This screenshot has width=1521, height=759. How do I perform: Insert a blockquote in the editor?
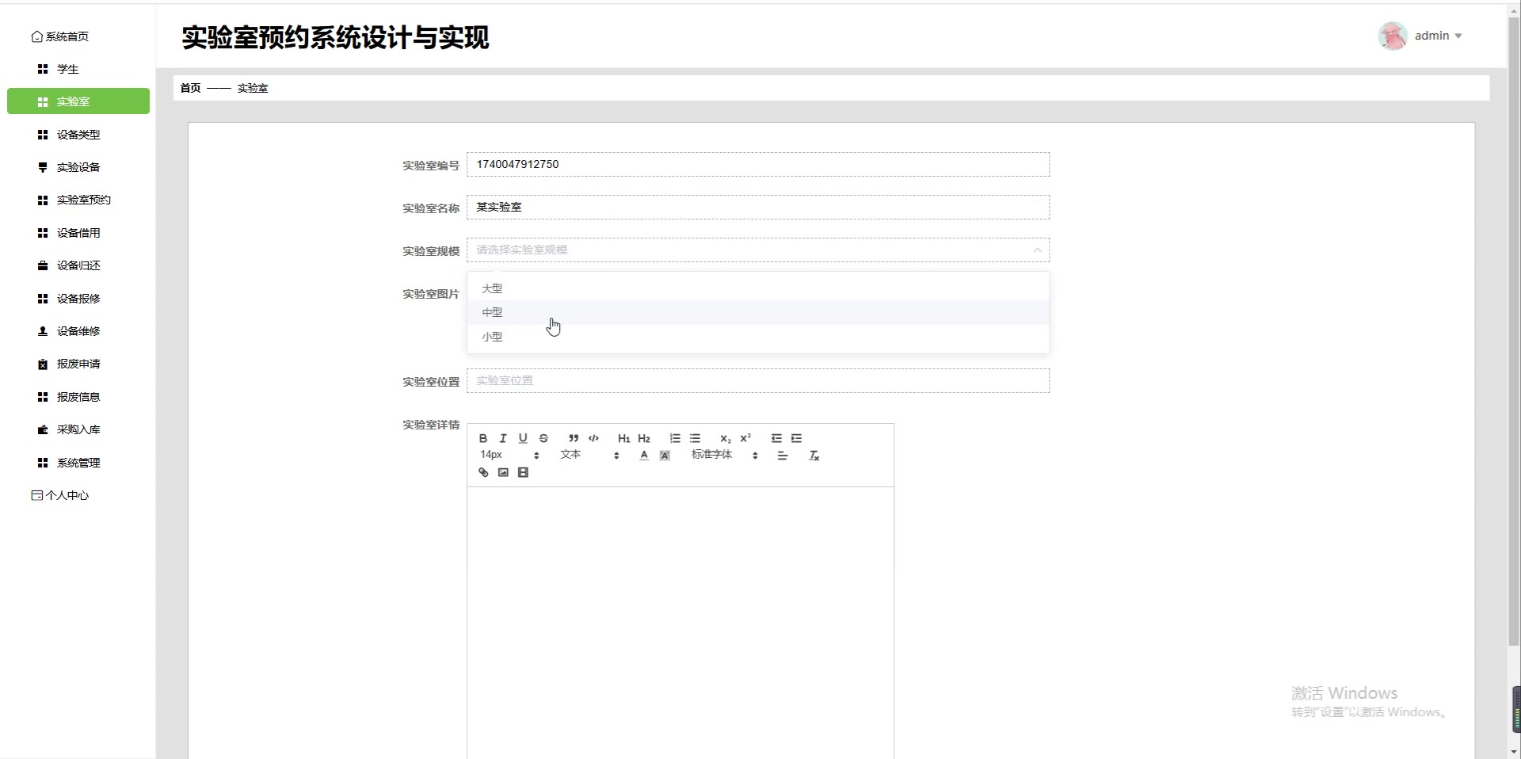pyautogui.click(x=574, y=438)
